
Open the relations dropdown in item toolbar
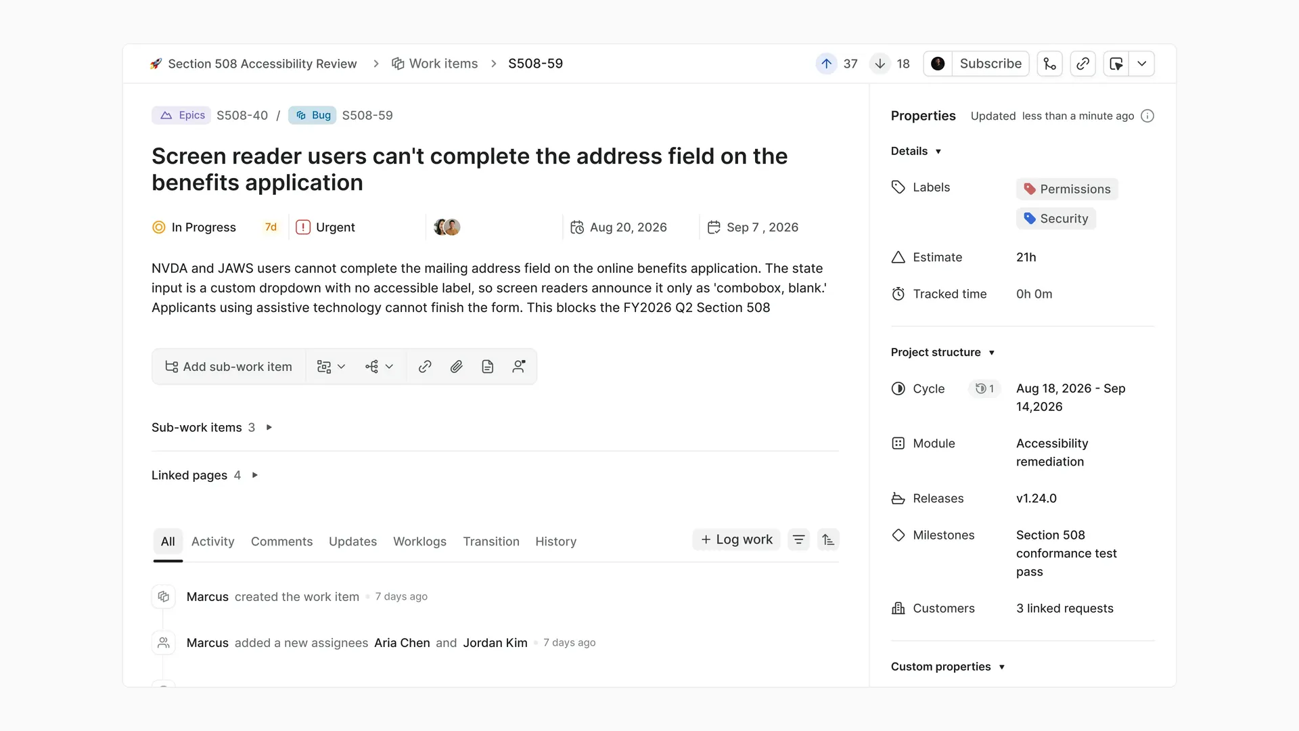pyautogui.click(x=331, y=367)
